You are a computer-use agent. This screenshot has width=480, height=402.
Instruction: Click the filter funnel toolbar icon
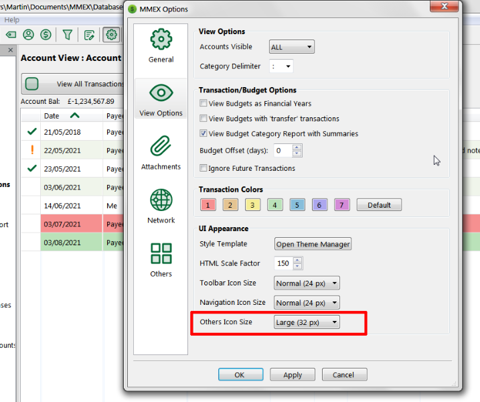[68, 35]
